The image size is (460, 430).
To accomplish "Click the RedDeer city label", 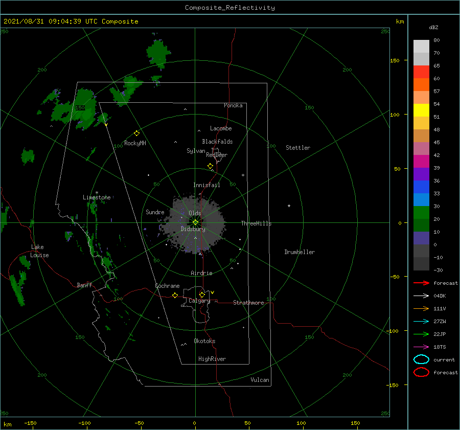I will [217, 155].
